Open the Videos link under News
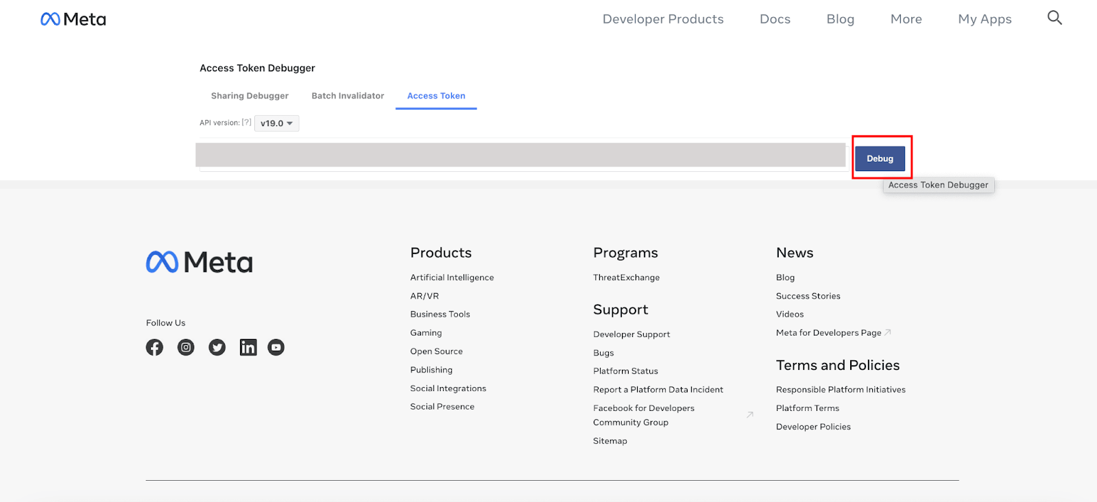 click(x=790, y=314)
